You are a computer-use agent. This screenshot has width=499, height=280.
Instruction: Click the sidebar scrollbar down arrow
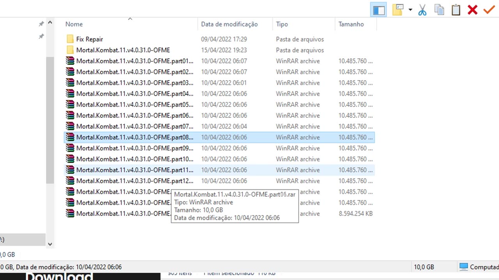[50, 244]
